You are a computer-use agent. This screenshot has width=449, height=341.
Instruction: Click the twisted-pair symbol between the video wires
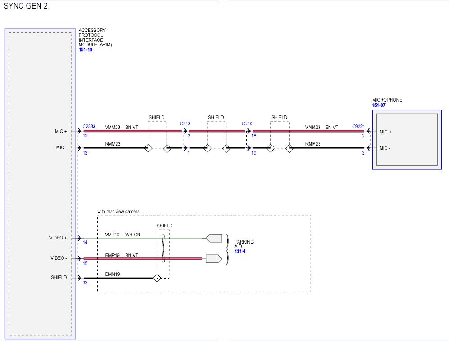coord(163,248)
